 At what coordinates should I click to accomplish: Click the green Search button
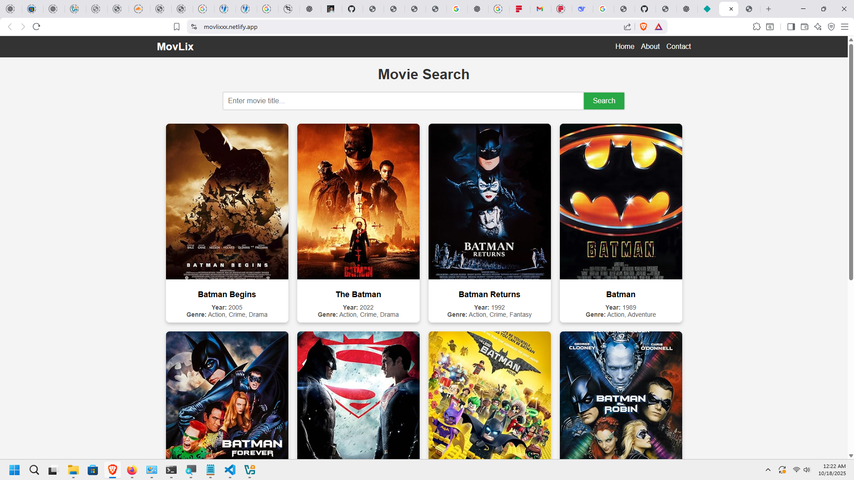coord(604,101)
